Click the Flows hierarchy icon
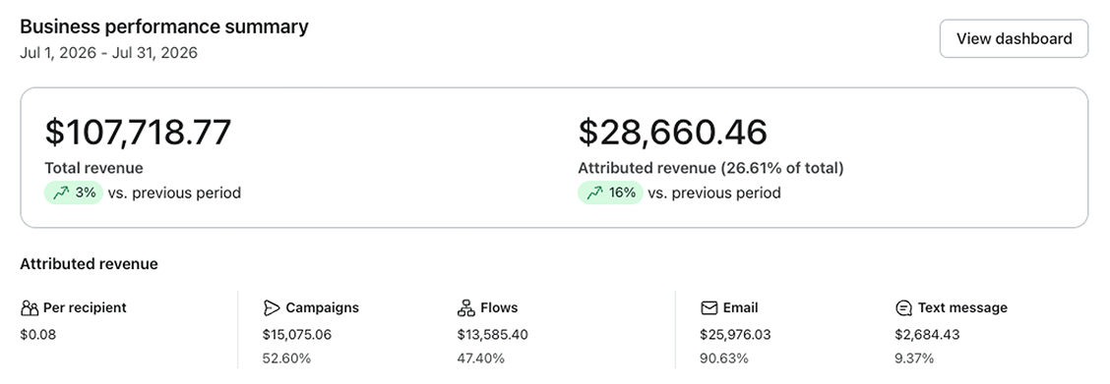The width and height of the screenshot is (1110, 384). click(x=465, y=307)
